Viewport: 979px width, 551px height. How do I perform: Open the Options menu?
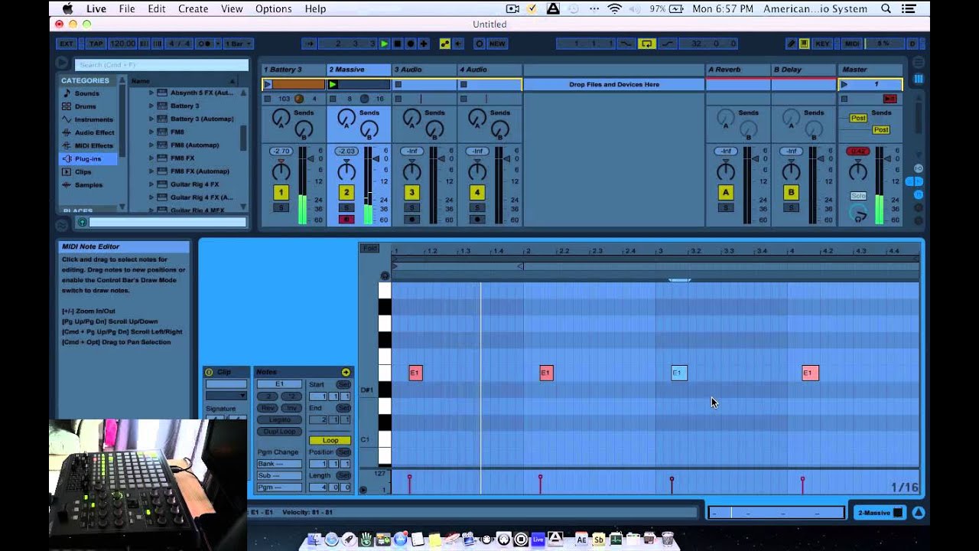click(x=274, y=8)
